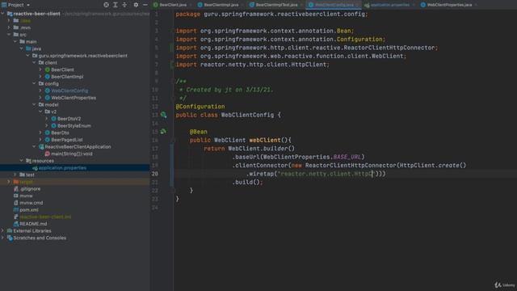
Task: Click the wiretap string literal on line 20
Action: [326, 174]
